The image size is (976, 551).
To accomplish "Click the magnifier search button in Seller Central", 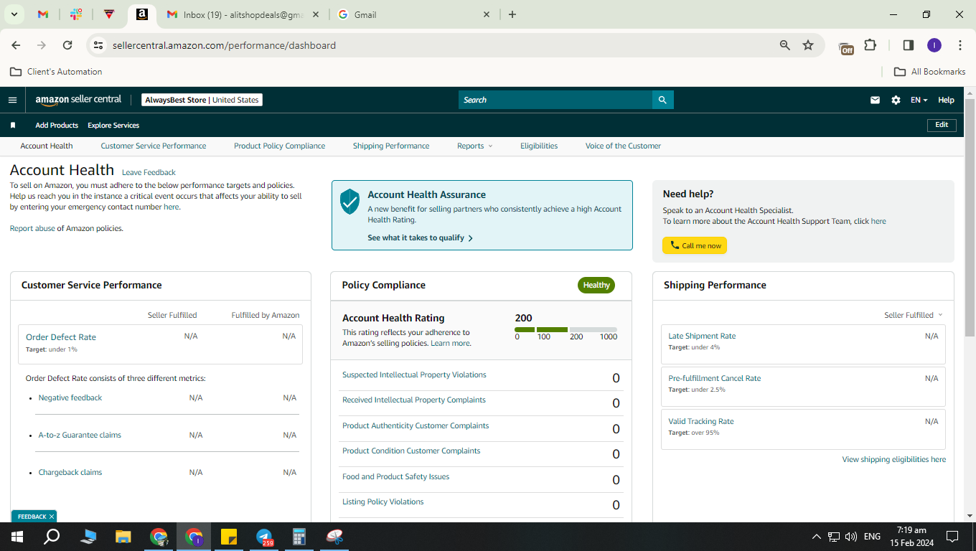I will (x=662, y=100).
